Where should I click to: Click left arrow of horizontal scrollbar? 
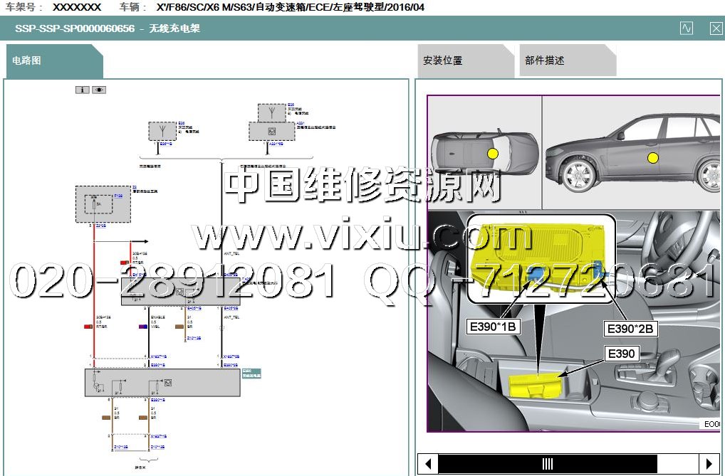point(427,464)
